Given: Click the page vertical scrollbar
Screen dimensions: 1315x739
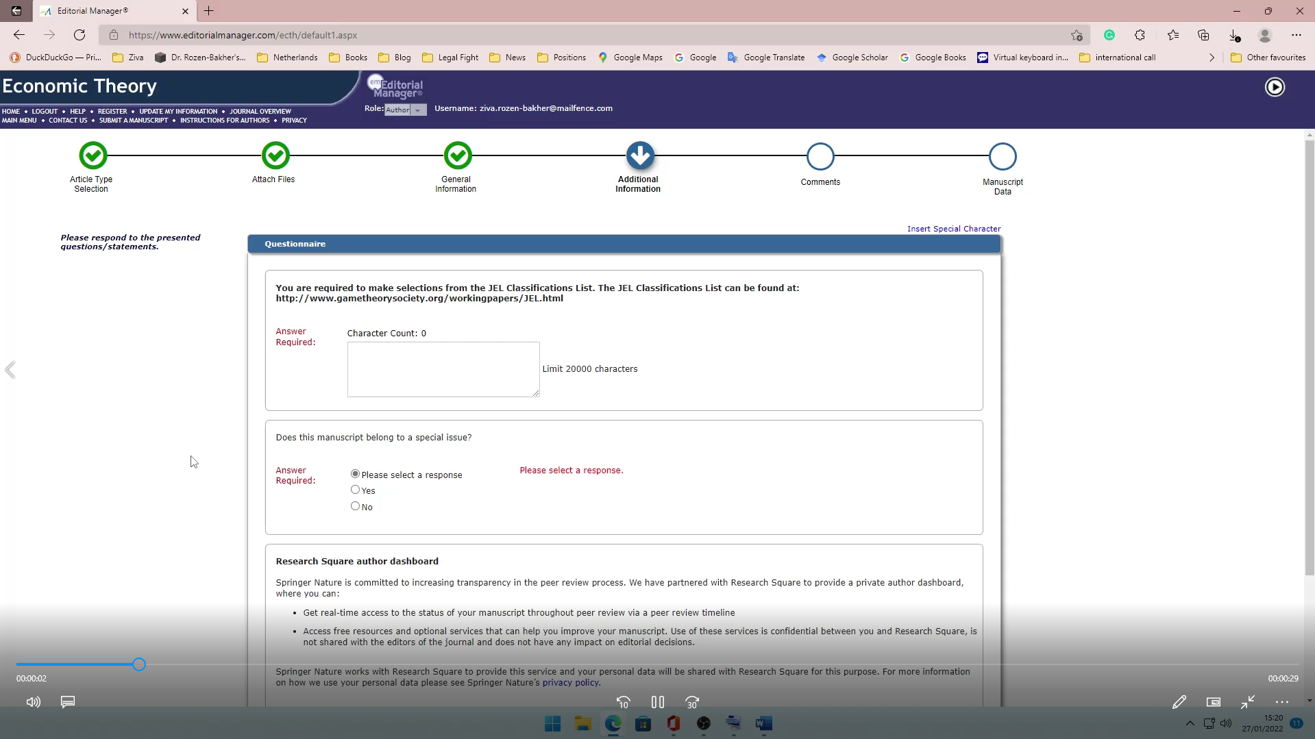Looking at the screenshot, I should point(1310,356).
